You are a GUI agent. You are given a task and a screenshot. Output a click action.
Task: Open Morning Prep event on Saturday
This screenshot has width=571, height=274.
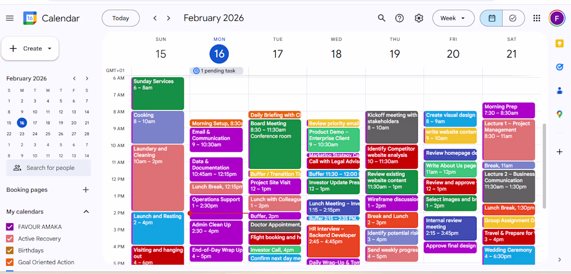(x=509, y=110)
